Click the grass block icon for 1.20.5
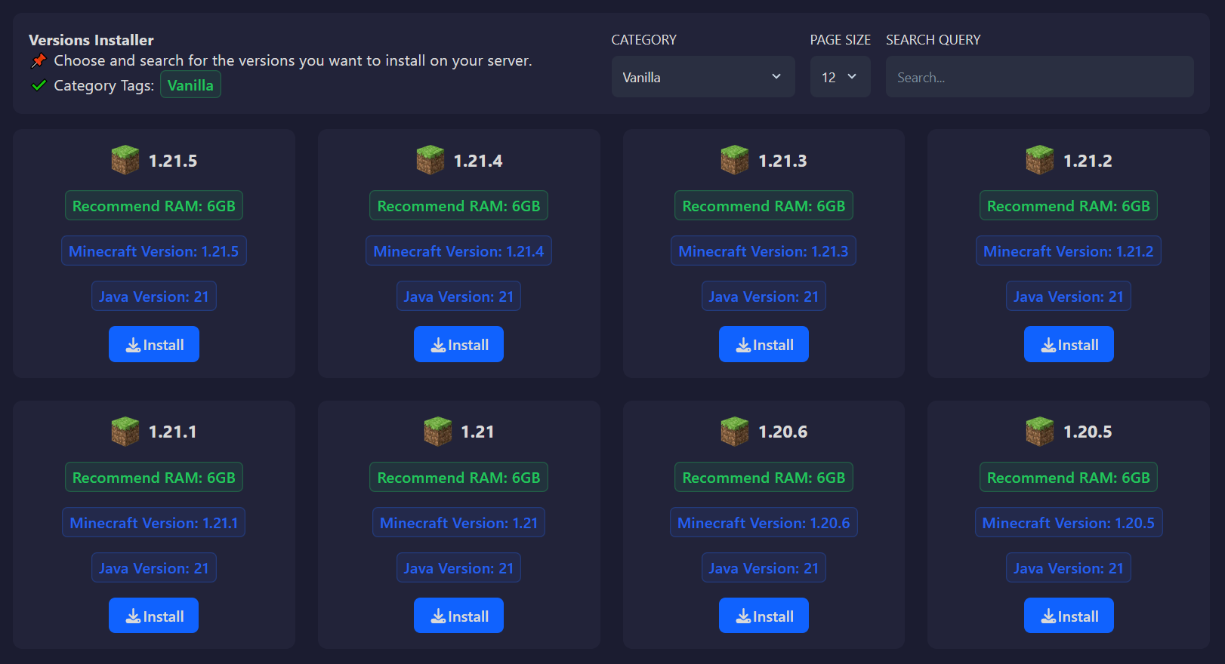Screen dimensions: 1225x664 (x=1040, y=432)
